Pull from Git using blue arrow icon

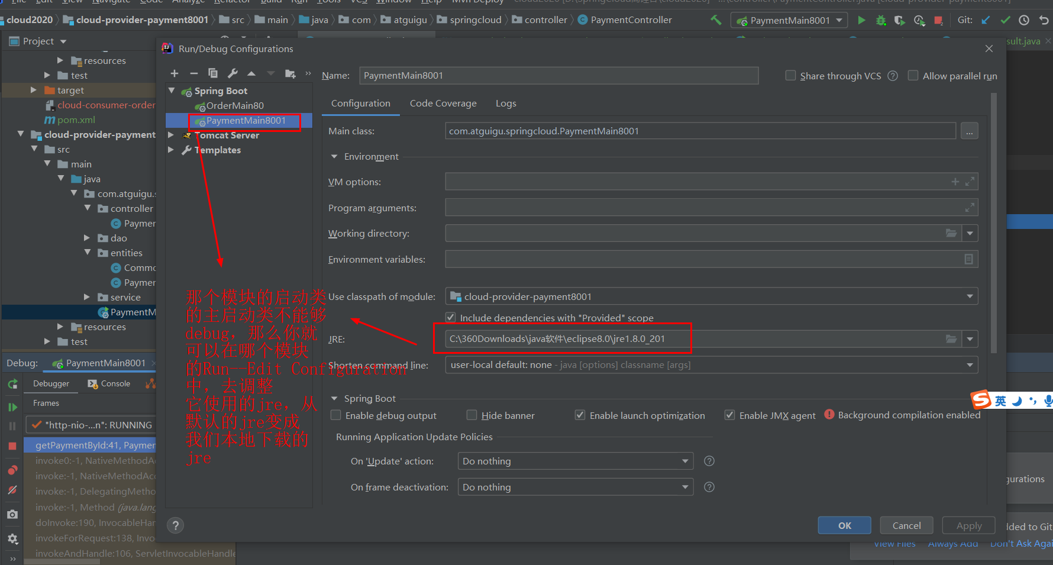[986, 20]
